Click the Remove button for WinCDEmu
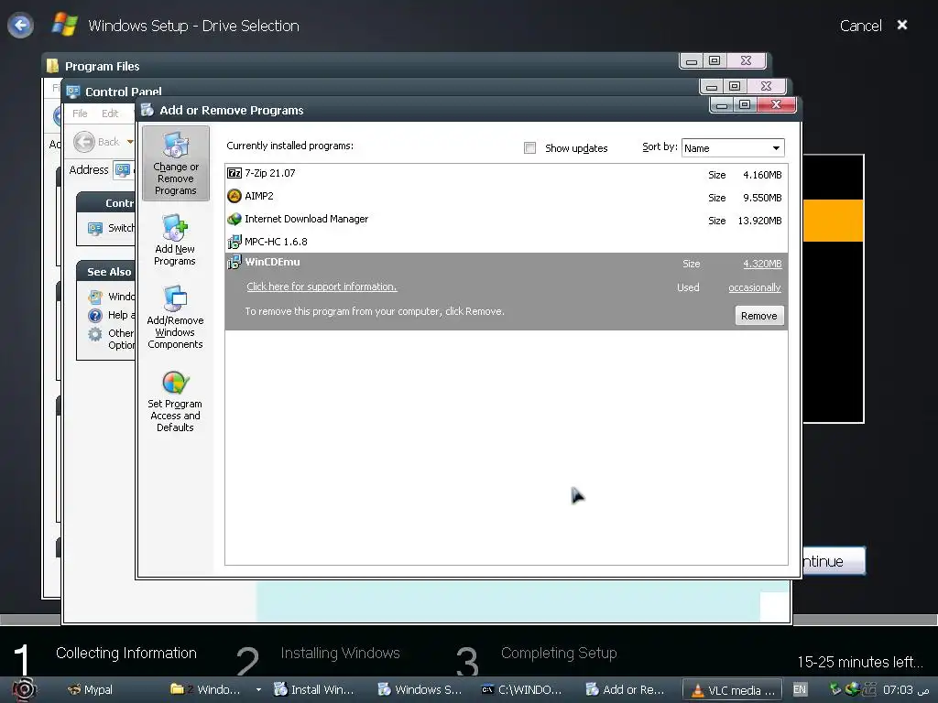Viewport: 938px width, 703px height. (758, 316)
